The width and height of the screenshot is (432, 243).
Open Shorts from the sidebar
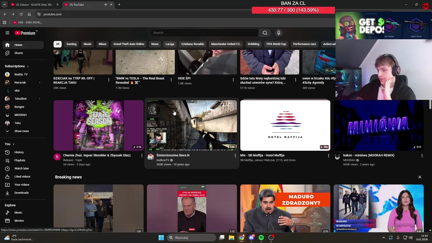tap(23, 53)
